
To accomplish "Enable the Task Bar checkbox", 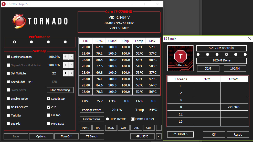I will point(8,115).
